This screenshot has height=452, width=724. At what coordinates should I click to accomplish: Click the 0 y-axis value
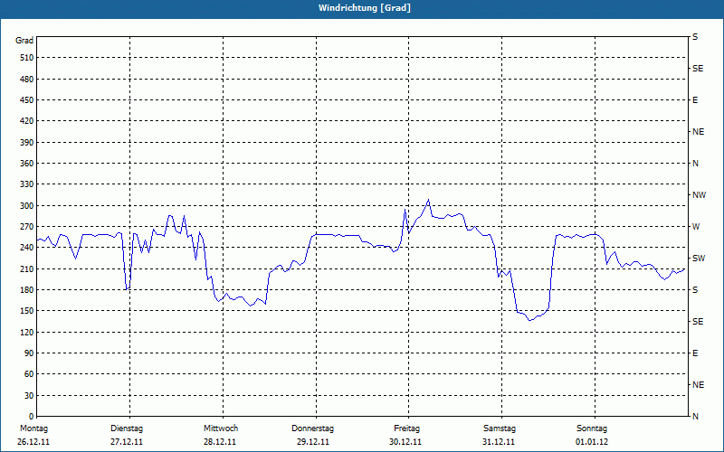pyautogui.click(x=32, y=417)
